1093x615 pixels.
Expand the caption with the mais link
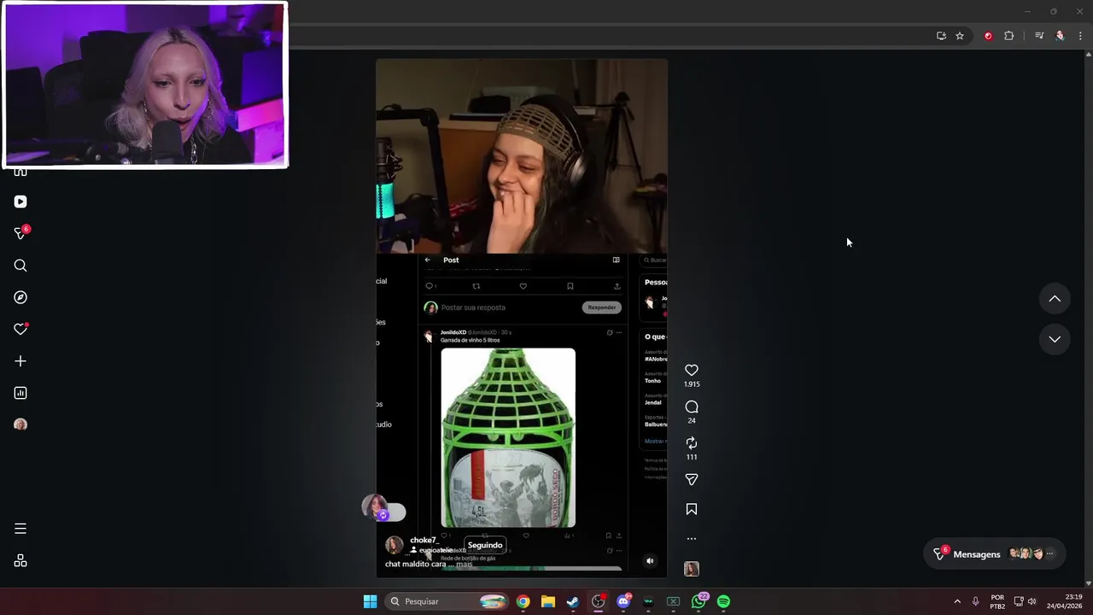464,564
